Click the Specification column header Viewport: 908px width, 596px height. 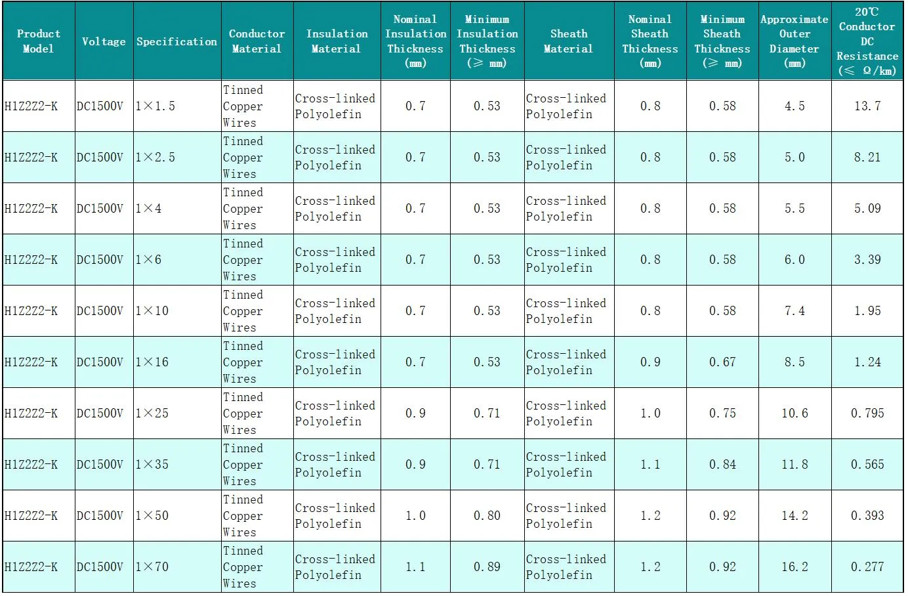[177, 41]
